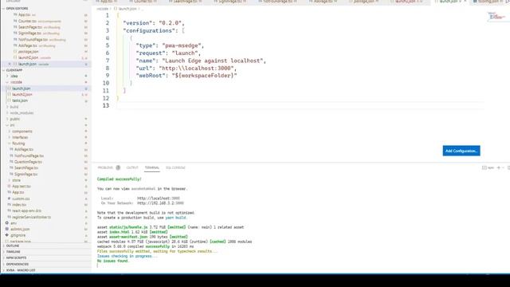Switch to the OUTPUT tab
Screen dimensions: 510x287
click(132, 167)
